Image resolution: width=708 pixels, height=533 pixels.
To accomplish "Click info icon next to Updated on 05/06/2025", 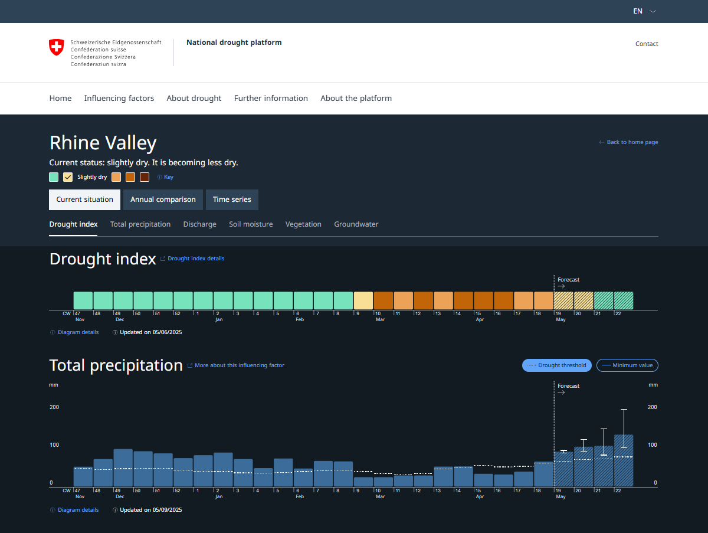I will tap(115, 332).
